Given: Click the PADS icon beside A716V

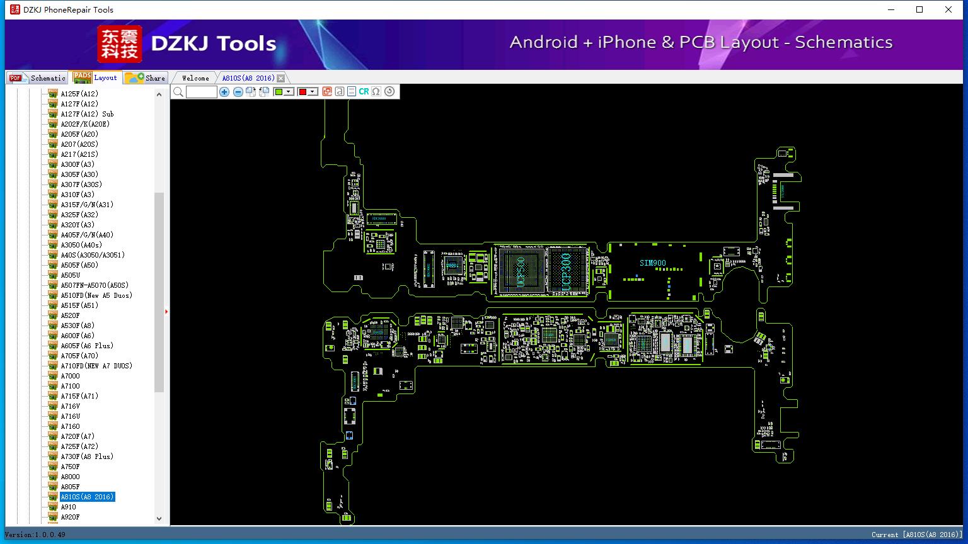Looking at the screenshot, I should [x=53, y=406].
